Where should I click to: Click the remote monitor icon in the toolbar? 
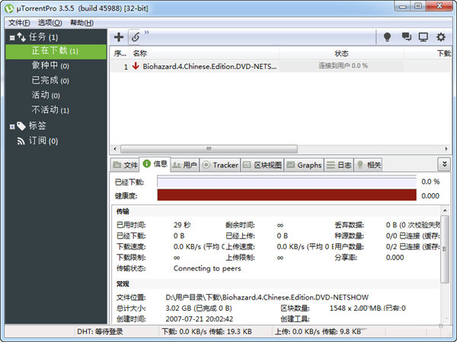(x=423, y=37)
